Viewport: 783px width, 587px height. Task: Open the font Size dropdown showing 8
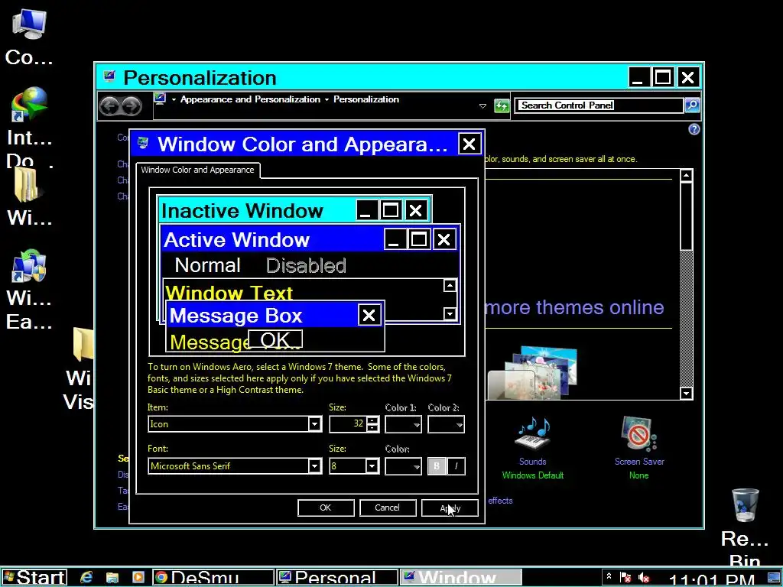372,466
